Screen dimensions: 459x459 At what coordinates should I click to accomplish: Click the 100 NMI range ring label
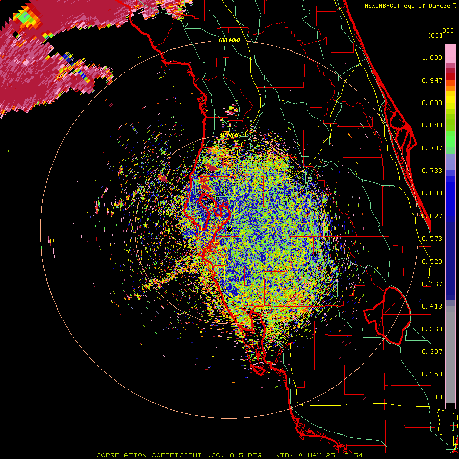[229, 40]
